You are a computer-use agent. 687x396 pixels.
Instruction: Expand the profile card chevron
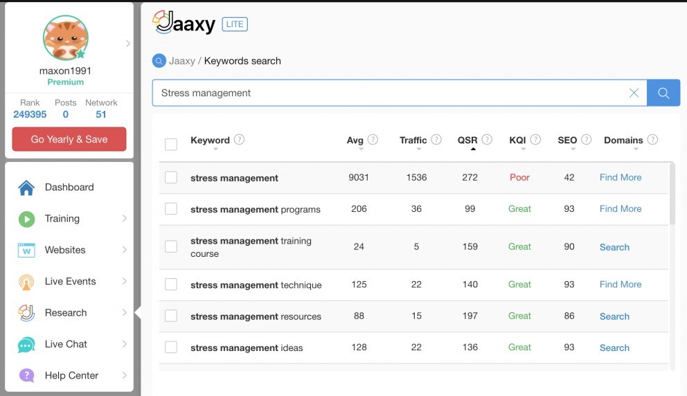click(x=128, y=44)
